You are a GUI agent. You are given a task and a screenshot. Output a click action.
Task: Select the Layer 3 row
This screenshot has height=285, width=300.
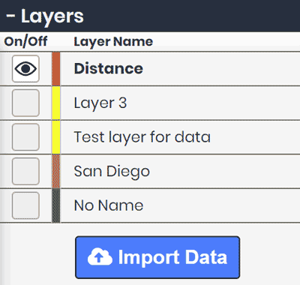pyautogui.click(x=150, y=103)
